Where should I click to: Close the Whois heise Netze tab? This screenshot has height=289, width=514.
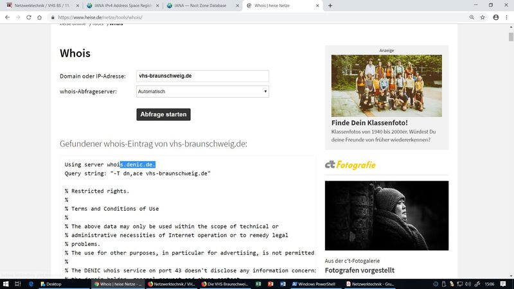pyautogui.click(x=317, y=6)
